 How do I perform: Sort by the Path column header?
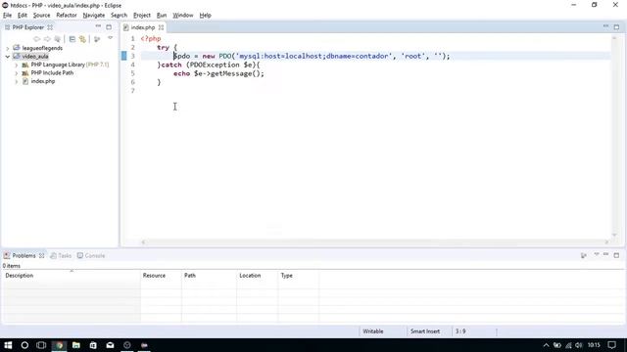point(209,276)
